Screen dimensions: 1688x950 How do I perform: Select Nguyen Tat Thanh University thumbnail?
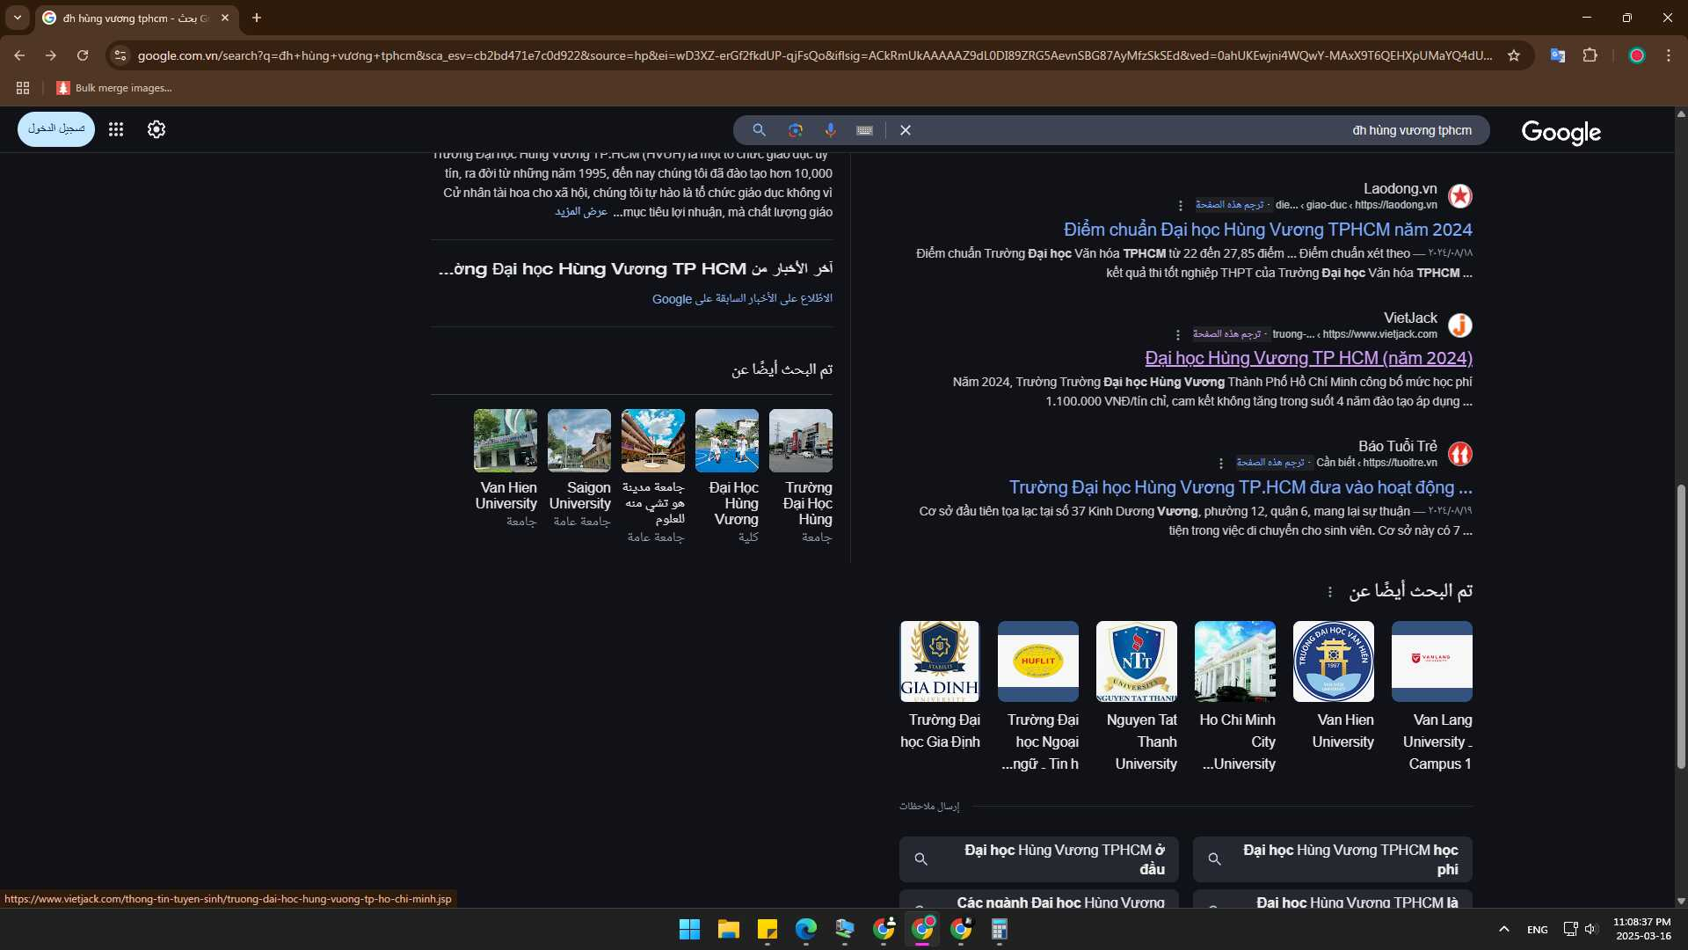point(1137,661)
